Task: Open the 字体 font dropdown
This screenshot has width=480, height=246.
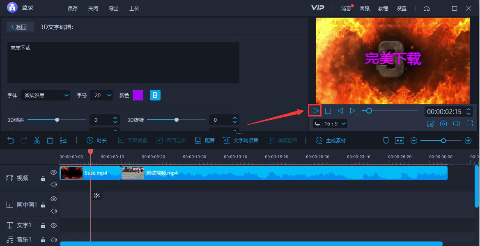Action: 46,95
